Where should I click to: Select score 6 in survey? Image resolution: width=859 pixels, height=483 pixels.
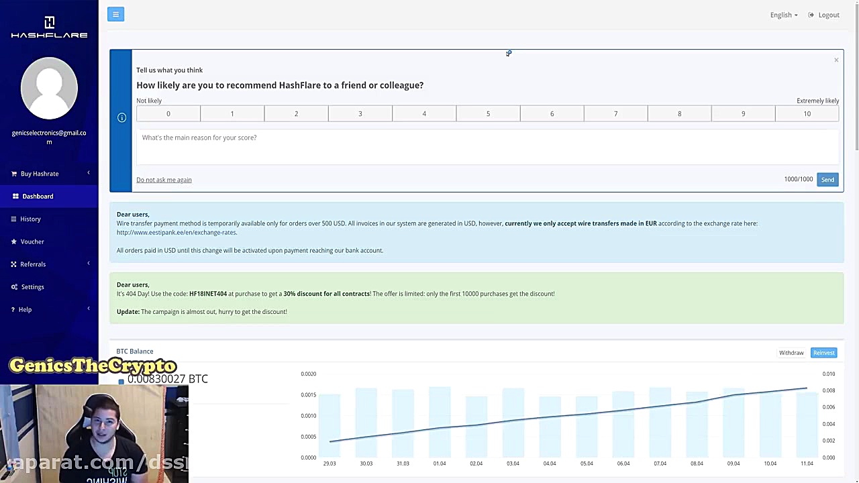click(x=552, y=114)
